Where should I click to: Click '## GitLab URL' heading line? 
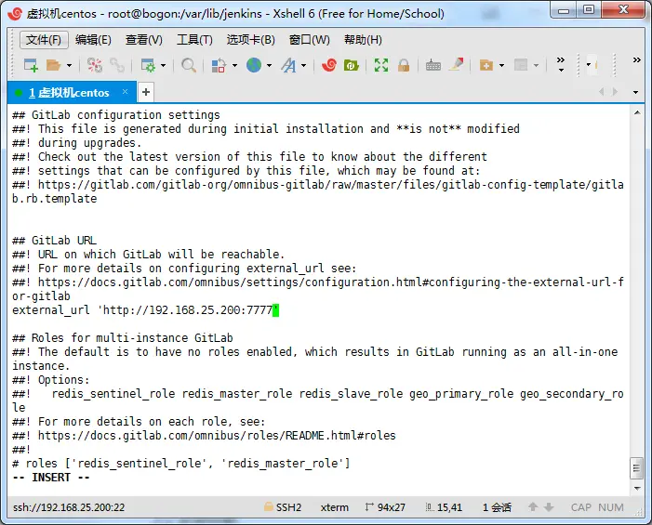[55, 241]
